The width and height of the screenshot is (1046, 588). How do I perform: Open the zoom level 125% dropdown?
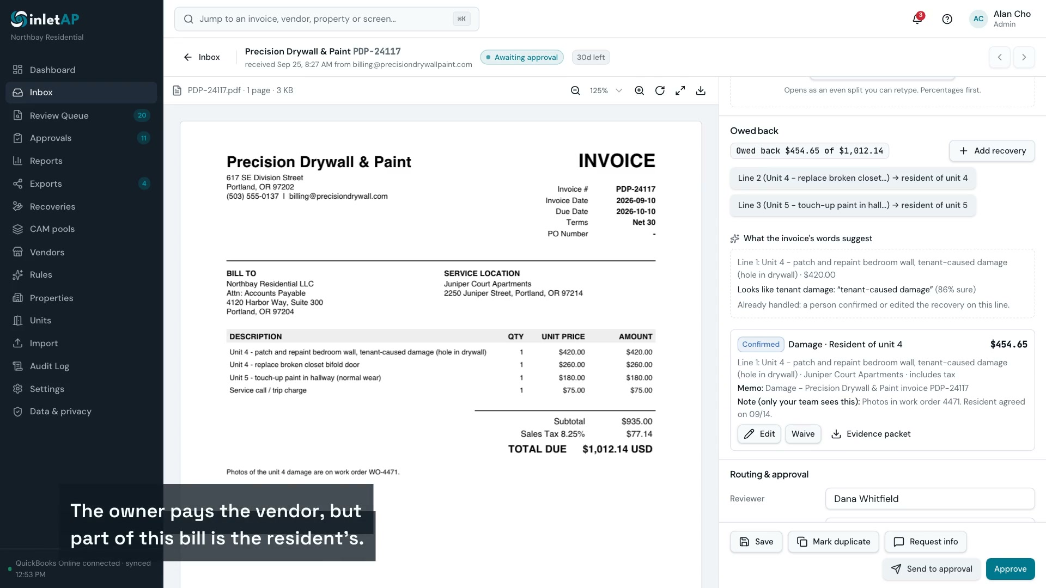(x=606, y=90)
